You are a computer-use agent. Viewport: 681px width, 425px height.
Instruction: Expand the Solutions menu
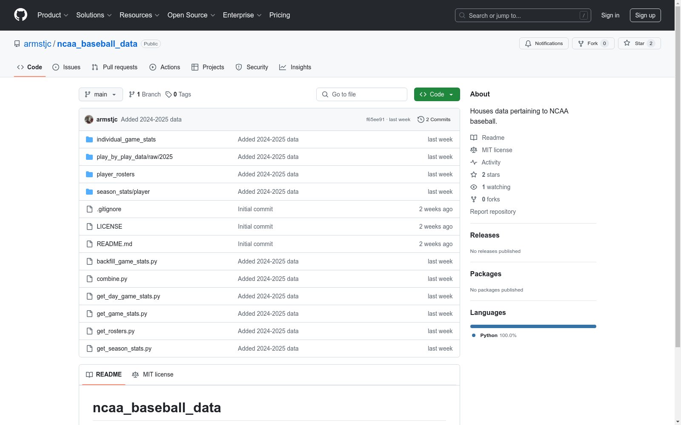click(94, 15)
